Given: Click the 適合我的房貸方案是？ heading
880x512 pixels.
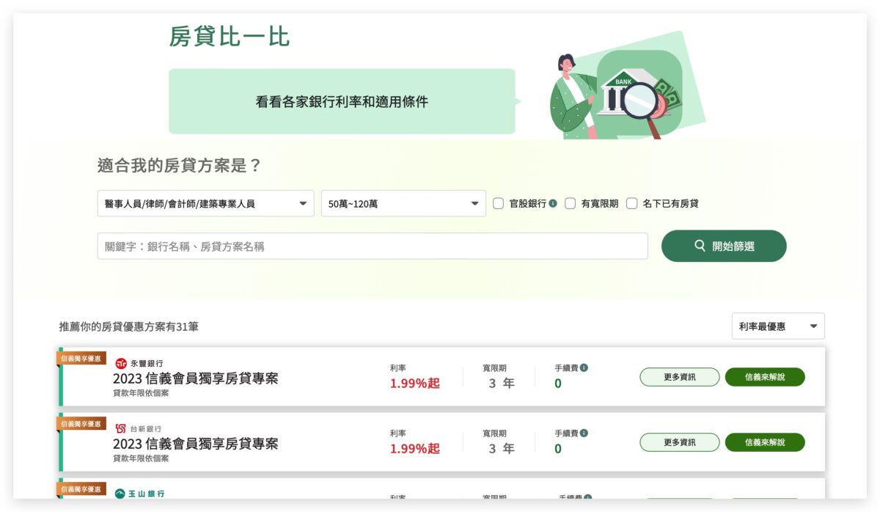Looking at the screenshot, I should point(180,166).
